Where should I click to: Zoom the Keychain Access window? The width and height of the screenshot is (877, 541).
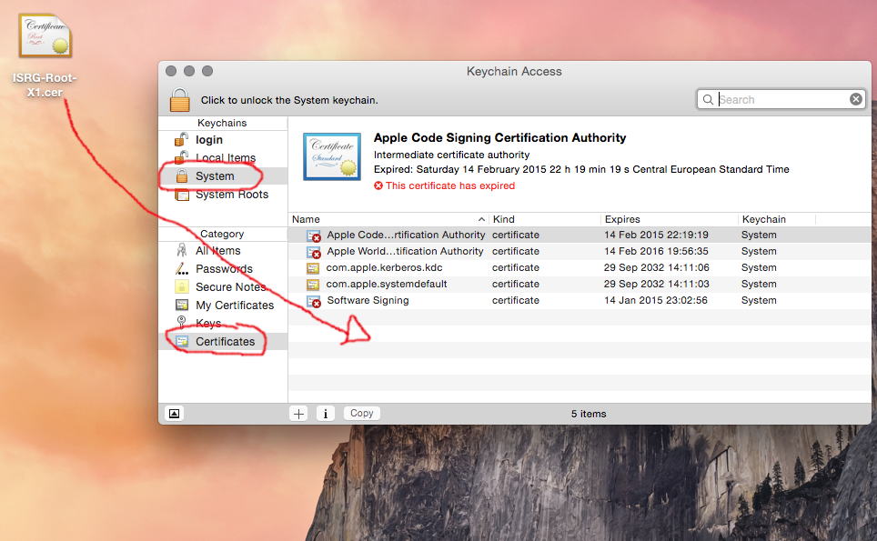click(207, 71)
